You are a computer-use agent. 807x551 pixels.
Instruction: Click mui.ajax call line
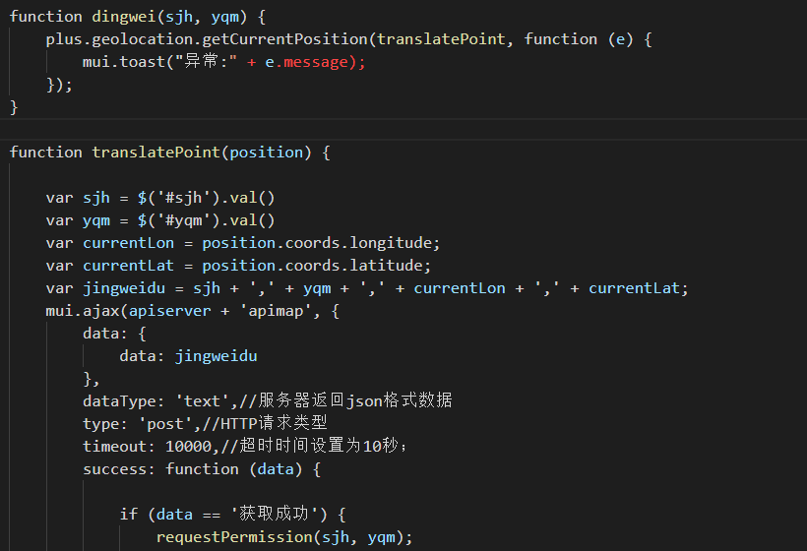pyautogui.click(x=192, y=311)
